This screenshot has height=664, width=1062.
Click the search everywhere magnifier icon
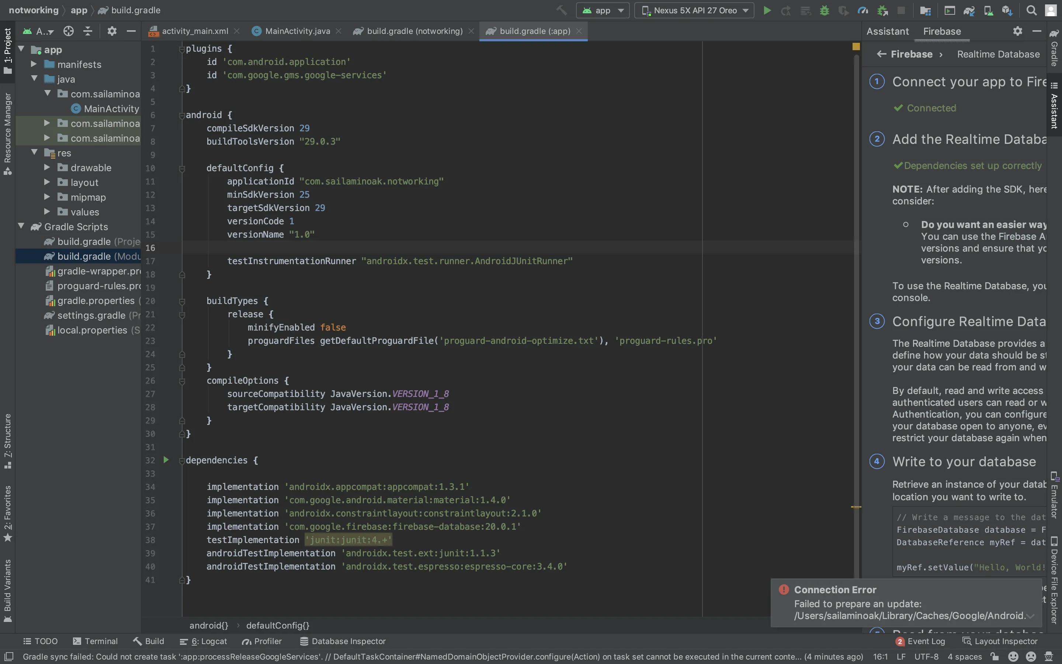pos(1032,11)
